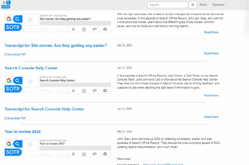Image resolution: width=249 pixels, height=165 pixels.
Task: Click podcast app icon for Search Console Help Center
Action: (105, 91)
